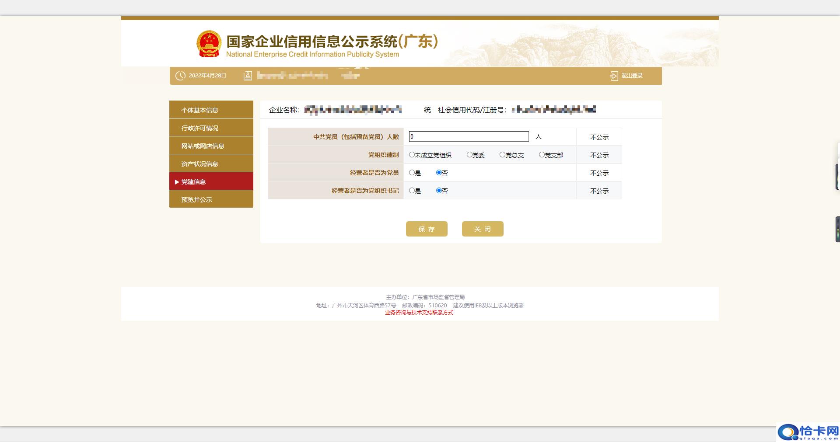The height and width of the screenshot is (442, 840).
Task: Click the logout icon beside 退出登录
Action: (x=613, y=76)
